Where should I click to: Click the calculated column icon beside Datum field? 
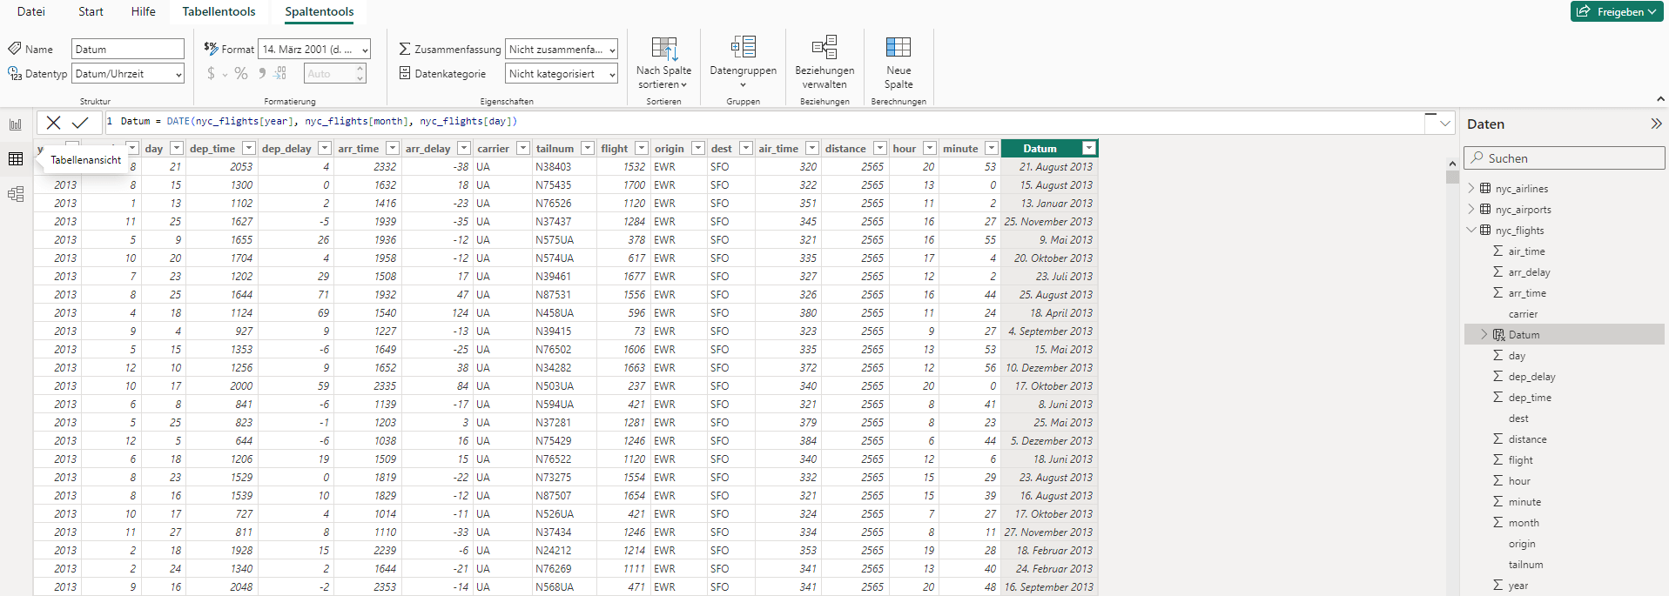[1498, 334]
